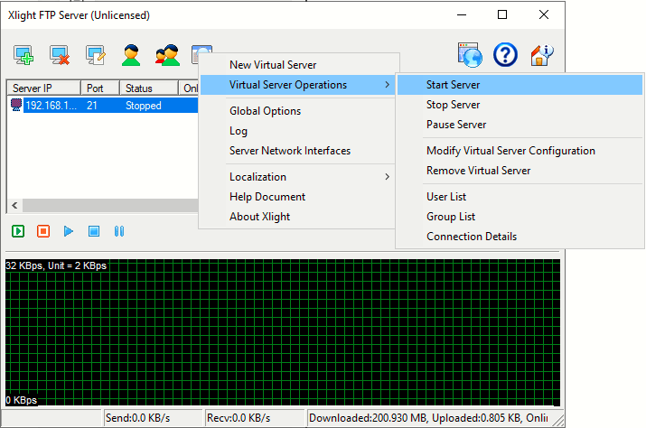Click the Remove Virtual Server toolbar icon
646x428 pixels.
[60, 55]
